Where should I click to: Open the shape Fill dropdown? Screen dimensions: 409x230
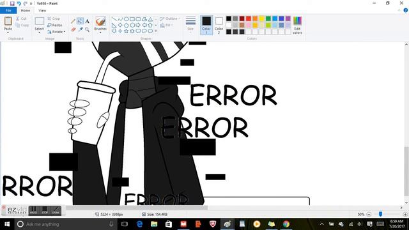point(166,25)
